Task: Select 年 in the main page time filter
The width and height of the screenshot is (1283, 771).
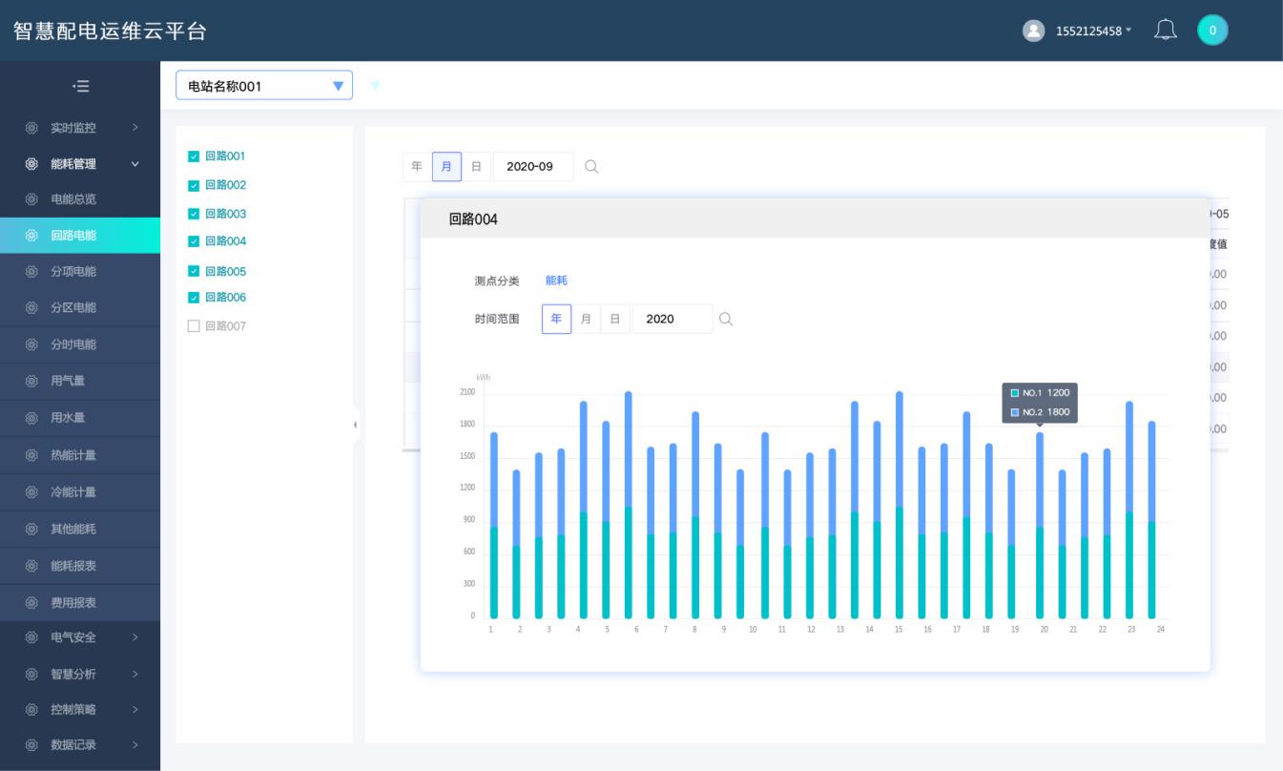Action: (417, 166)
